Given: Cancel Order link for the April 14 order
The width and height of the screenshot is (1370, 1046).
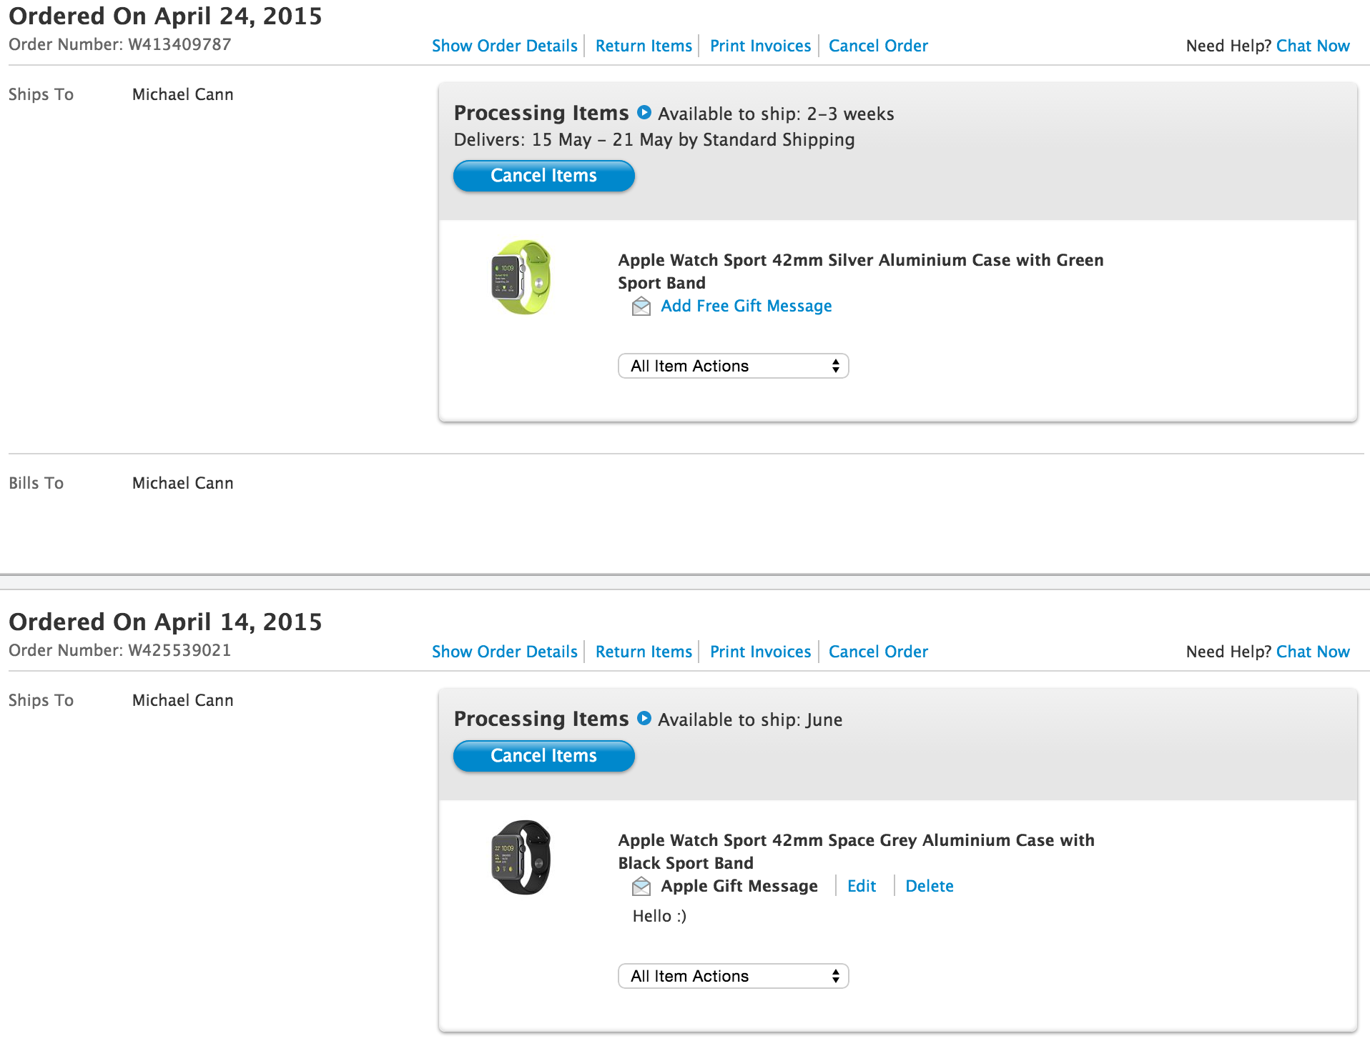Looking at the screenshot, I should pos(878,652).
